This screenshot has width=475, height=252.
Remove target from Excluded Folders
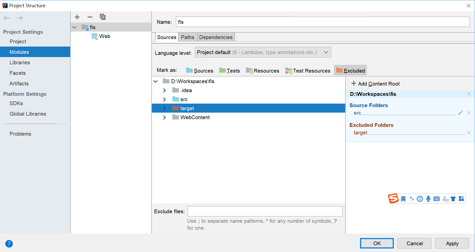pos(469,133)
